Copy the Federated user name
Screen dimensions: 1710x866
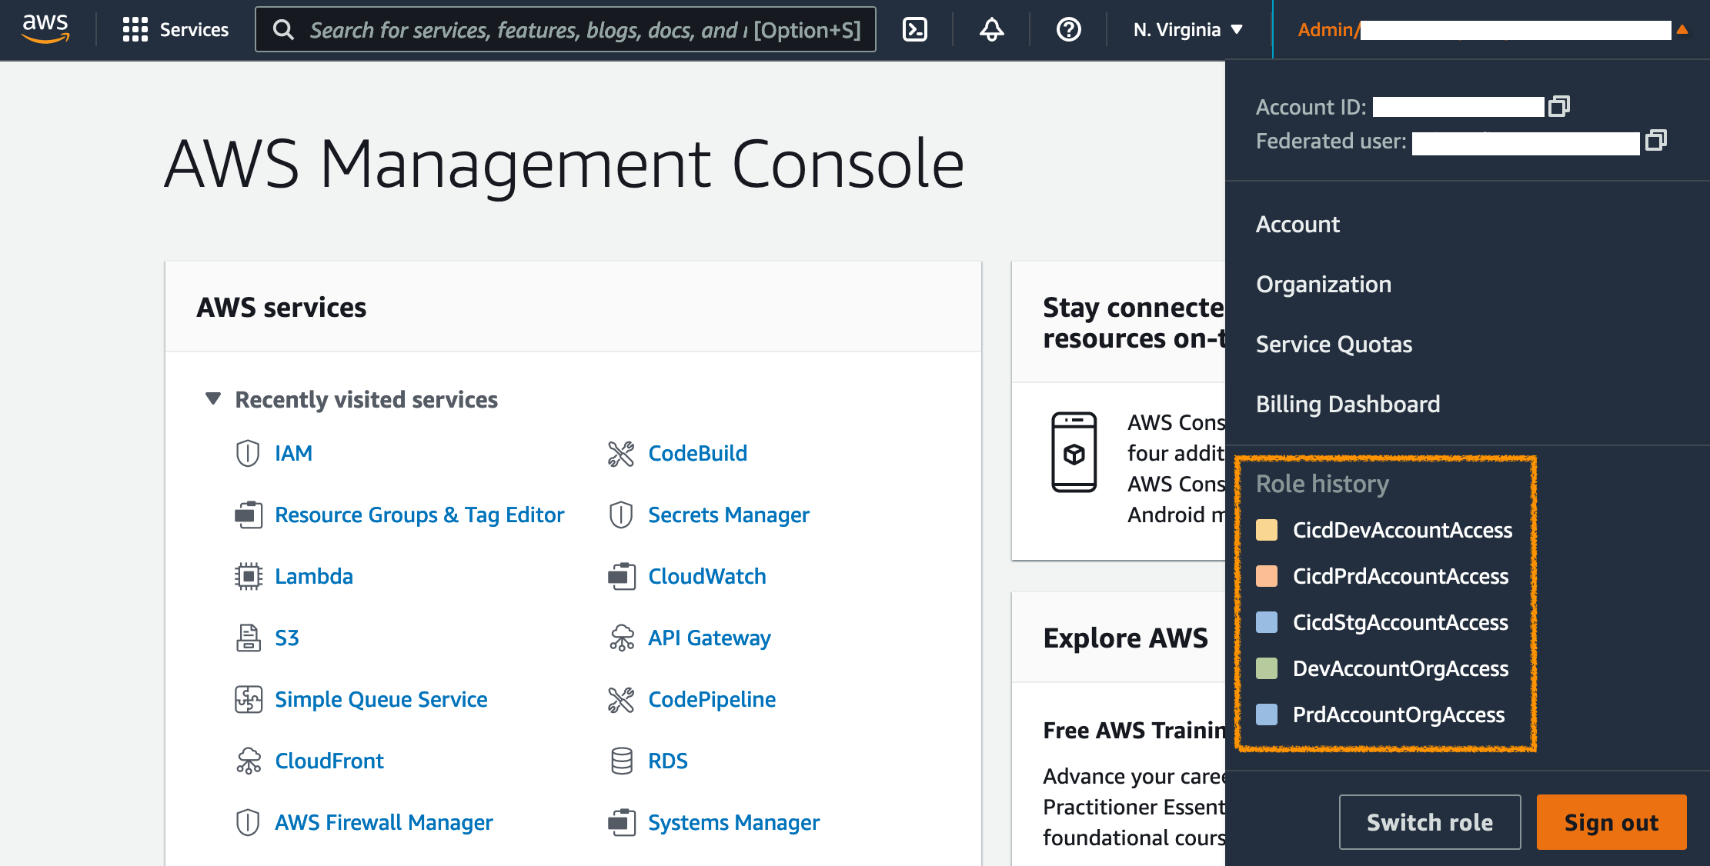tap(1655, 141)
